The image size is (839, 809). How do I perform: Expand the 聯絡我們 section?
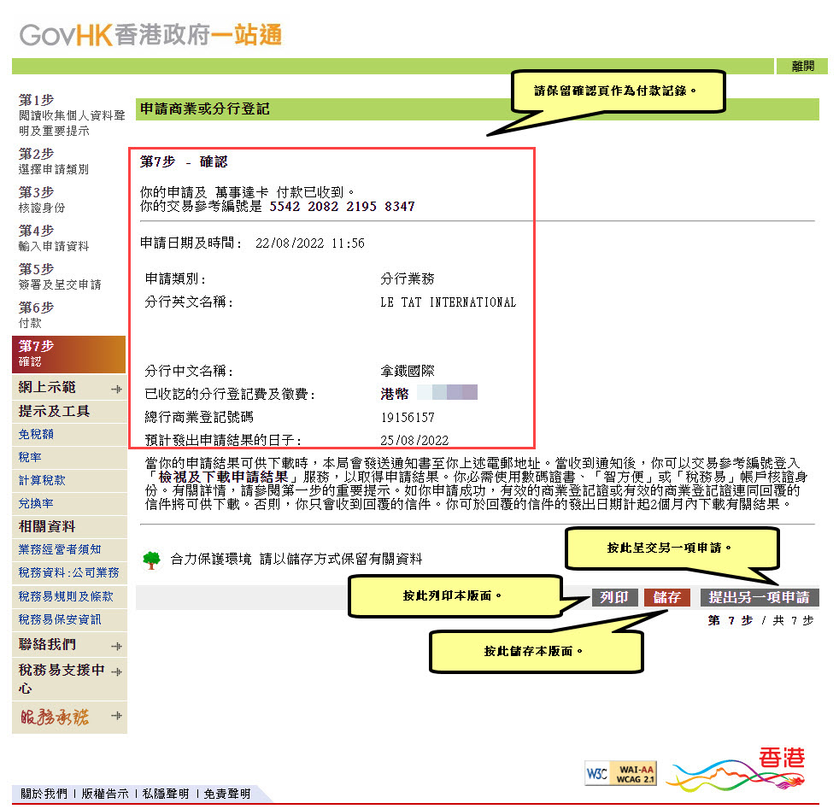[x=116, y=646]
